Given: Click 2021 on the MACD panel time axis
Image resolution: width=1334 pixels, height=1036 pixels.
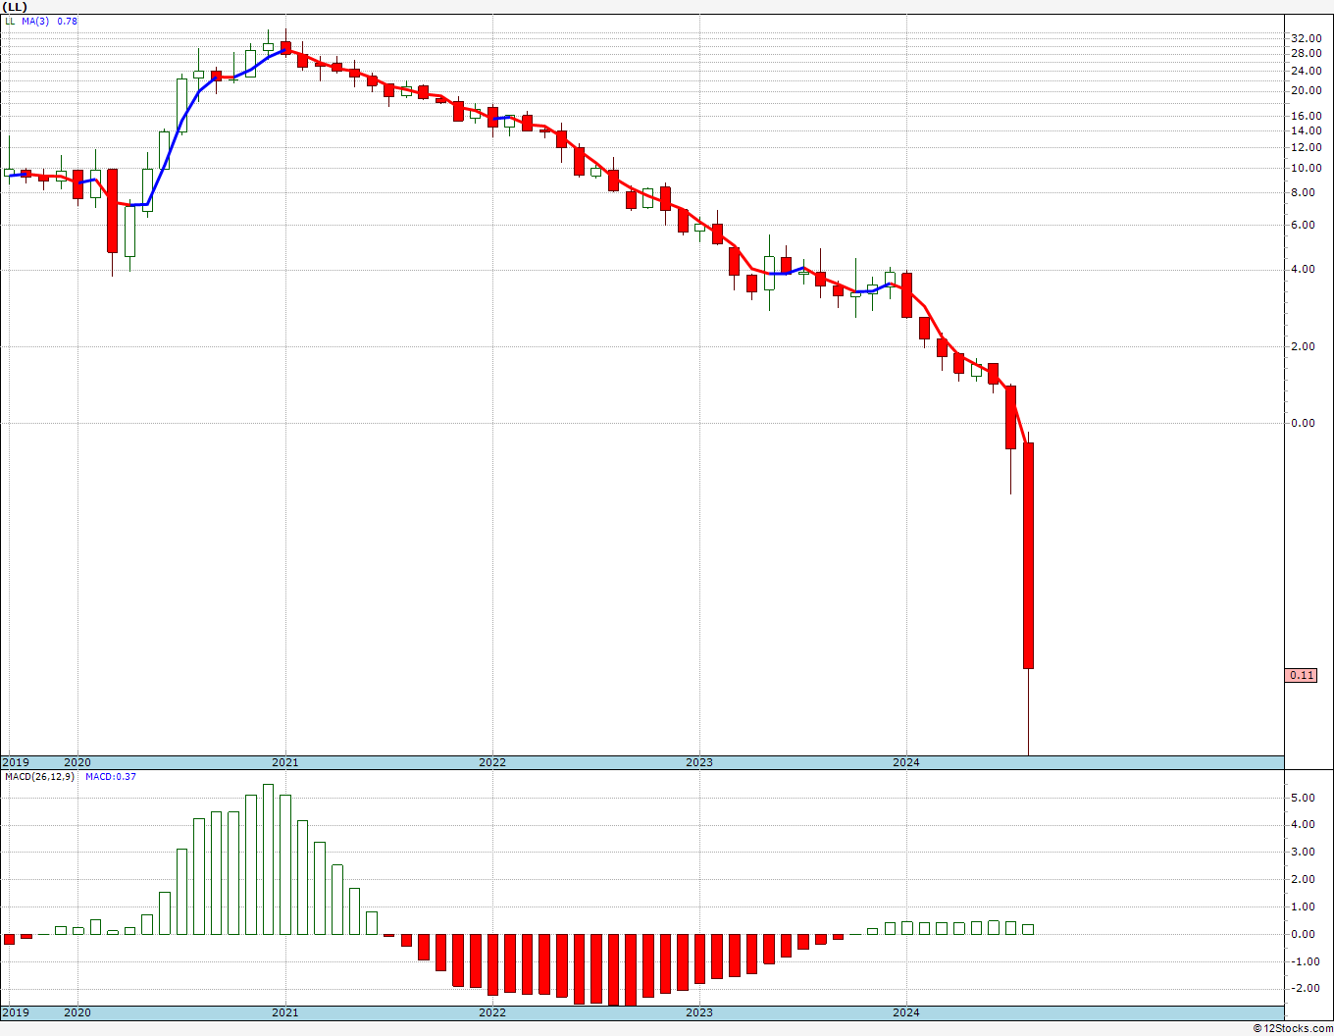Looking at the screenshot, I should pos(285,1012).
